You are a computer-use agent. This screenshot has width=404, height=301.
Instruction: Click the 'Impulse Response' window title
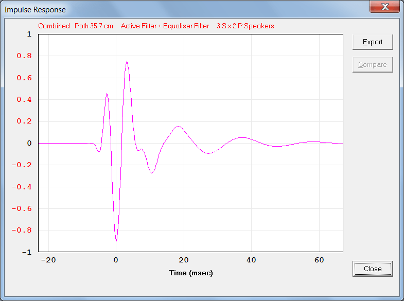(x=35, y=10)
